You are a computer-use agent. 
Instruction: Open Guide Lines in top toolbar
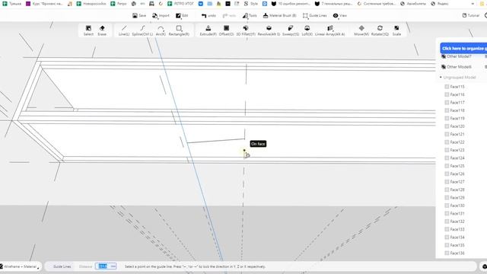[314, 15]
